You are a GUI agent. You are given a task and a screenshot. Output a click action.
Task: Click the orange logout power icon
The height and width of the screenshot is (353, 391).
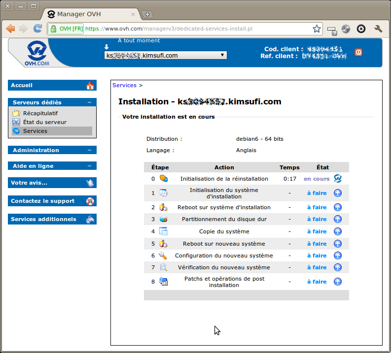(358, 52)
